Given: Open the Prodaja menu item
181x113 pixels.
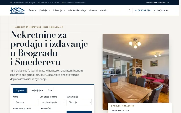Looking at the screenshot, I should click(43, 10).
